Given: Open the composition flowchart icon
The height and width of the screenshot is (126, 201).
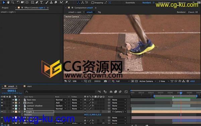Looking at the screenshot, I should point(184,81).
